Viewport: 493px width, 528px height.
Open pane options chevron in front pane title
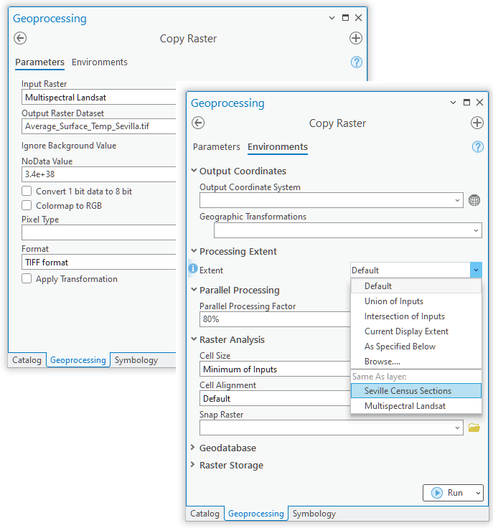[453, 103]
